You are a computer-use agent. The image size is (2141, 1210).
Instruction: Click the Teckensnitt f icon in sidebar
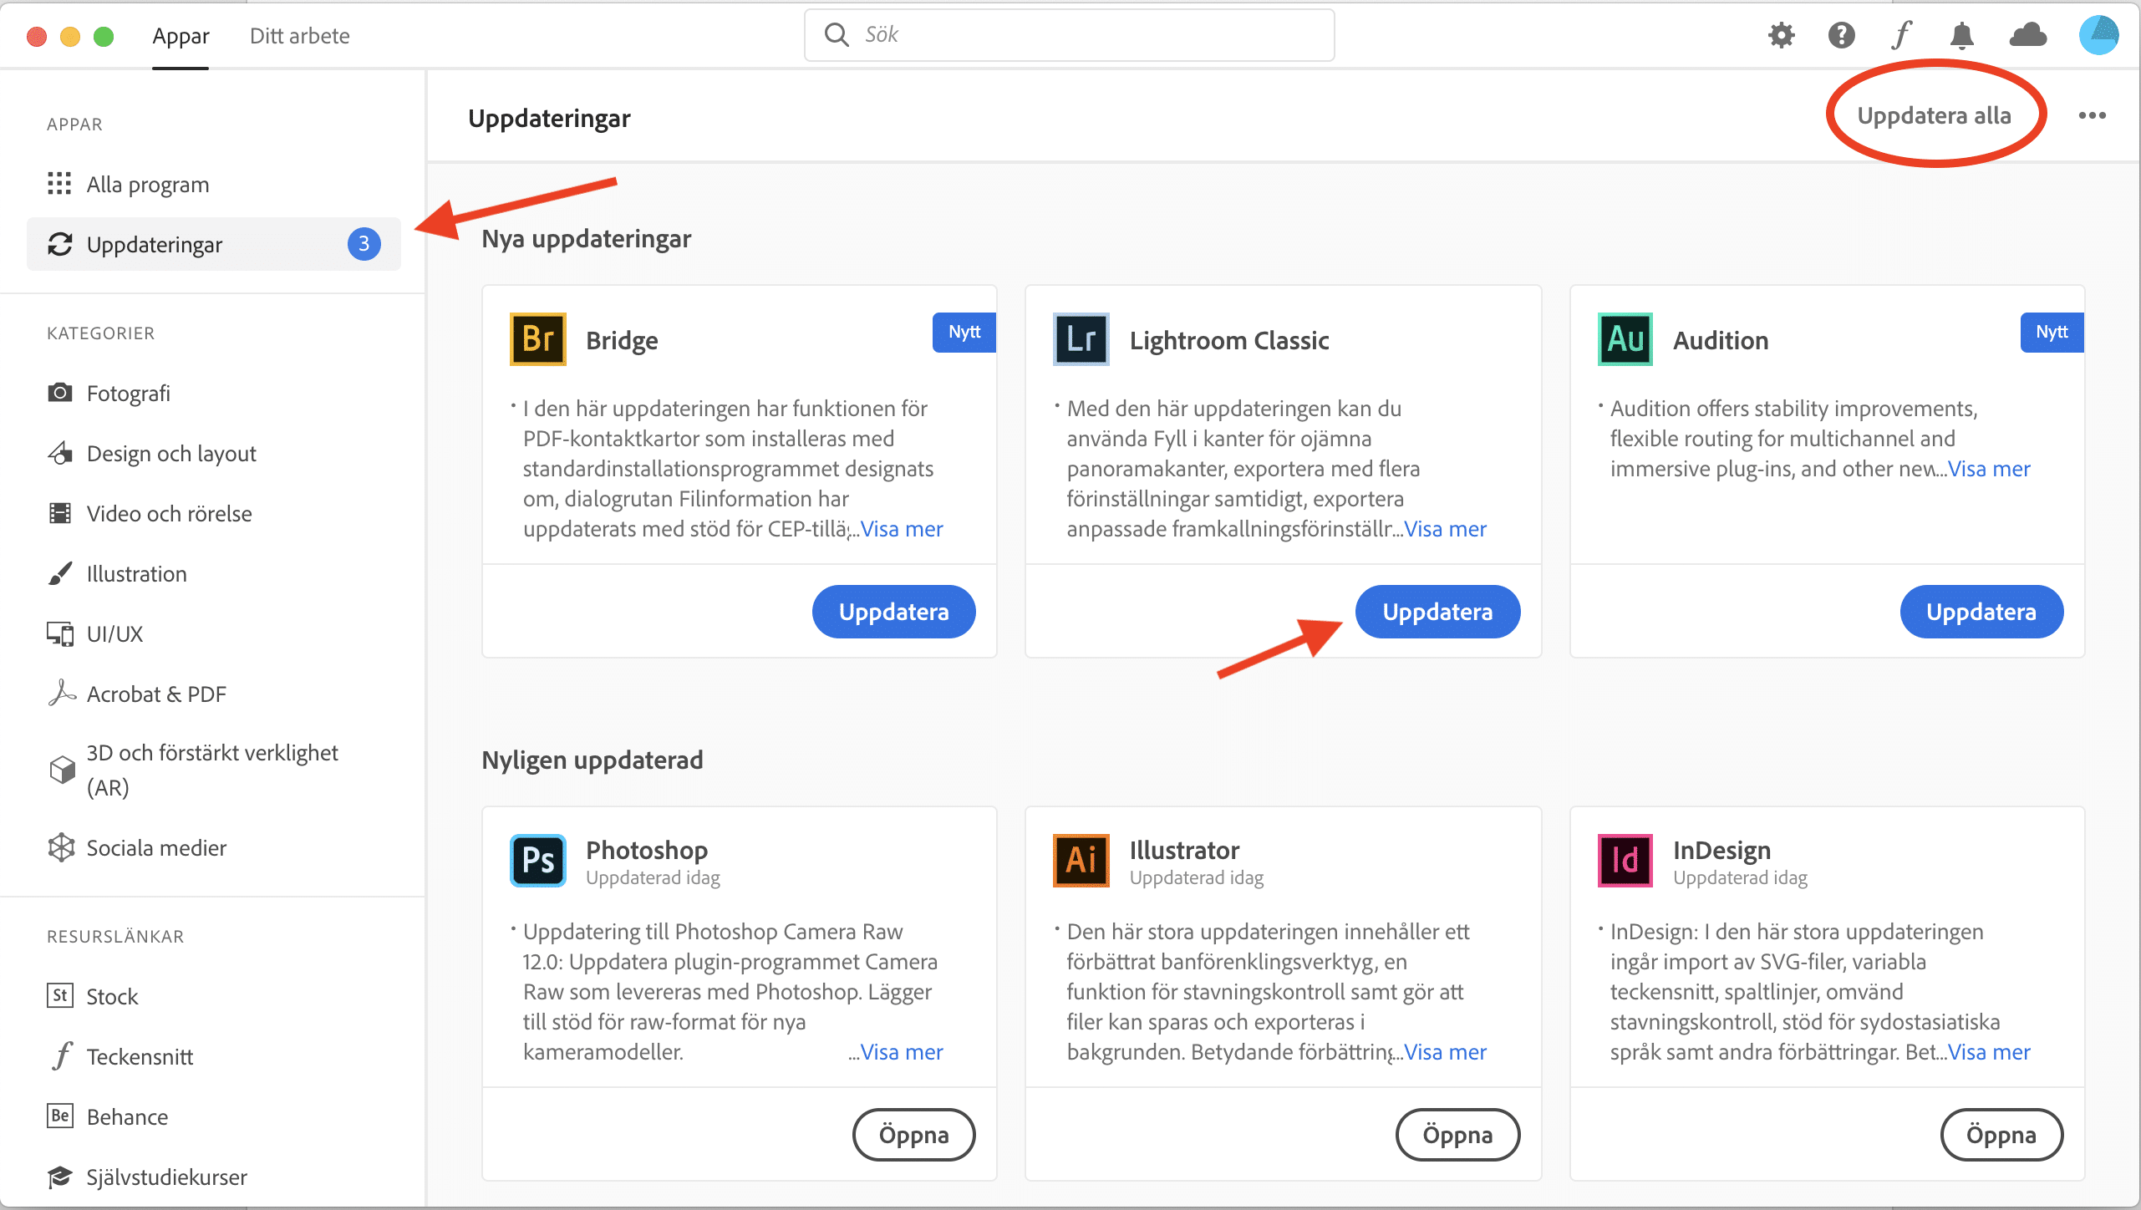tap(61, 1056)
